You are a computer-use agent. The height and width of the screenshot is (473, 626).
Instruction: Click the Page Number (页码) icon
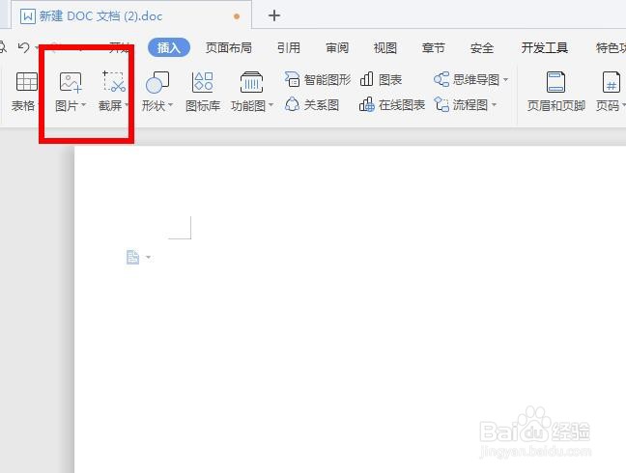click(611, 82)
